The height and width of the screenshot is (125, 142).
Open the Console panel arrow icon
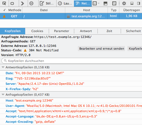pos(22,3)
